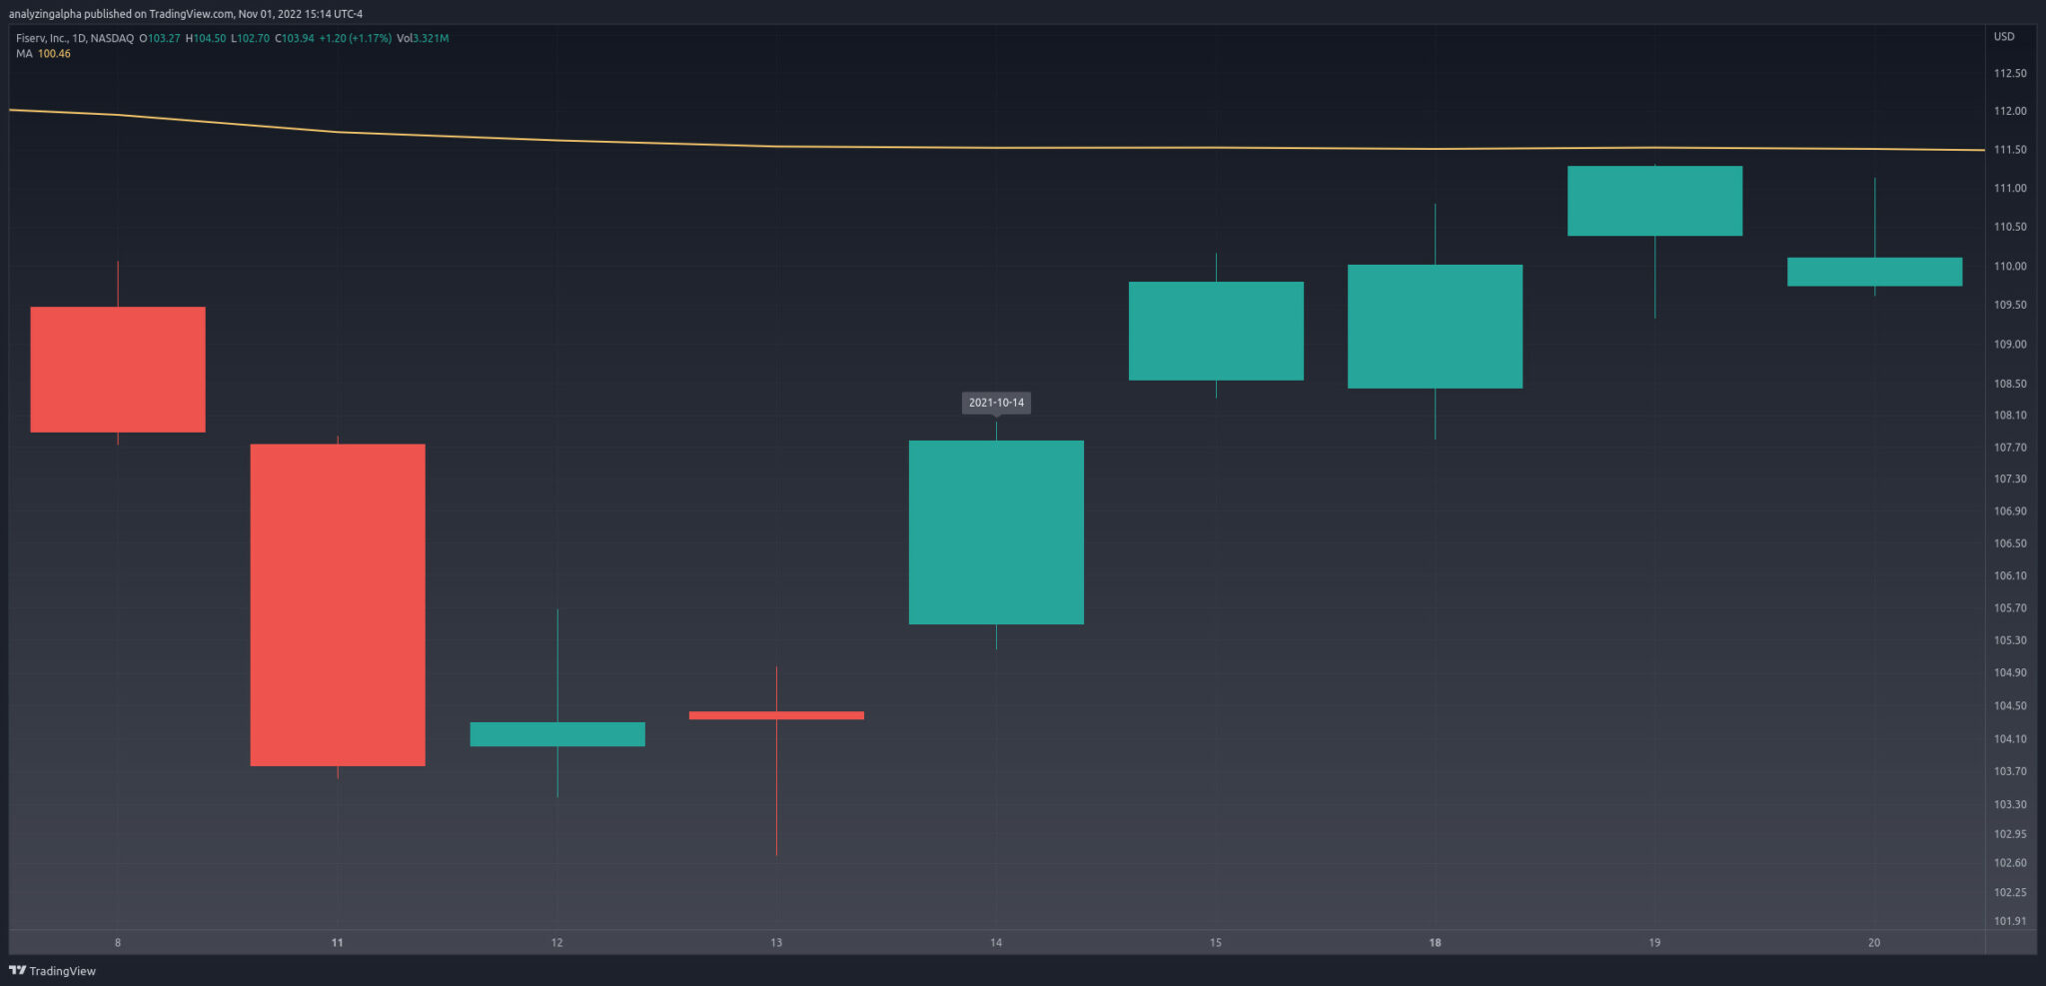Image resolution: width=2046 pixels, height=986 pixels.
Task: Click the TradingView logo icon
Action: [x=18, y=970]
